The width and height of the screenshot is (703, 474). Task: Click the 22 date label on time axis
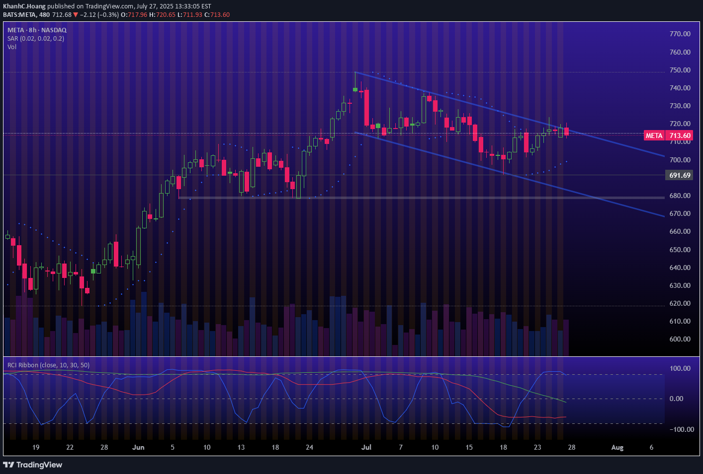pos(70,447)
